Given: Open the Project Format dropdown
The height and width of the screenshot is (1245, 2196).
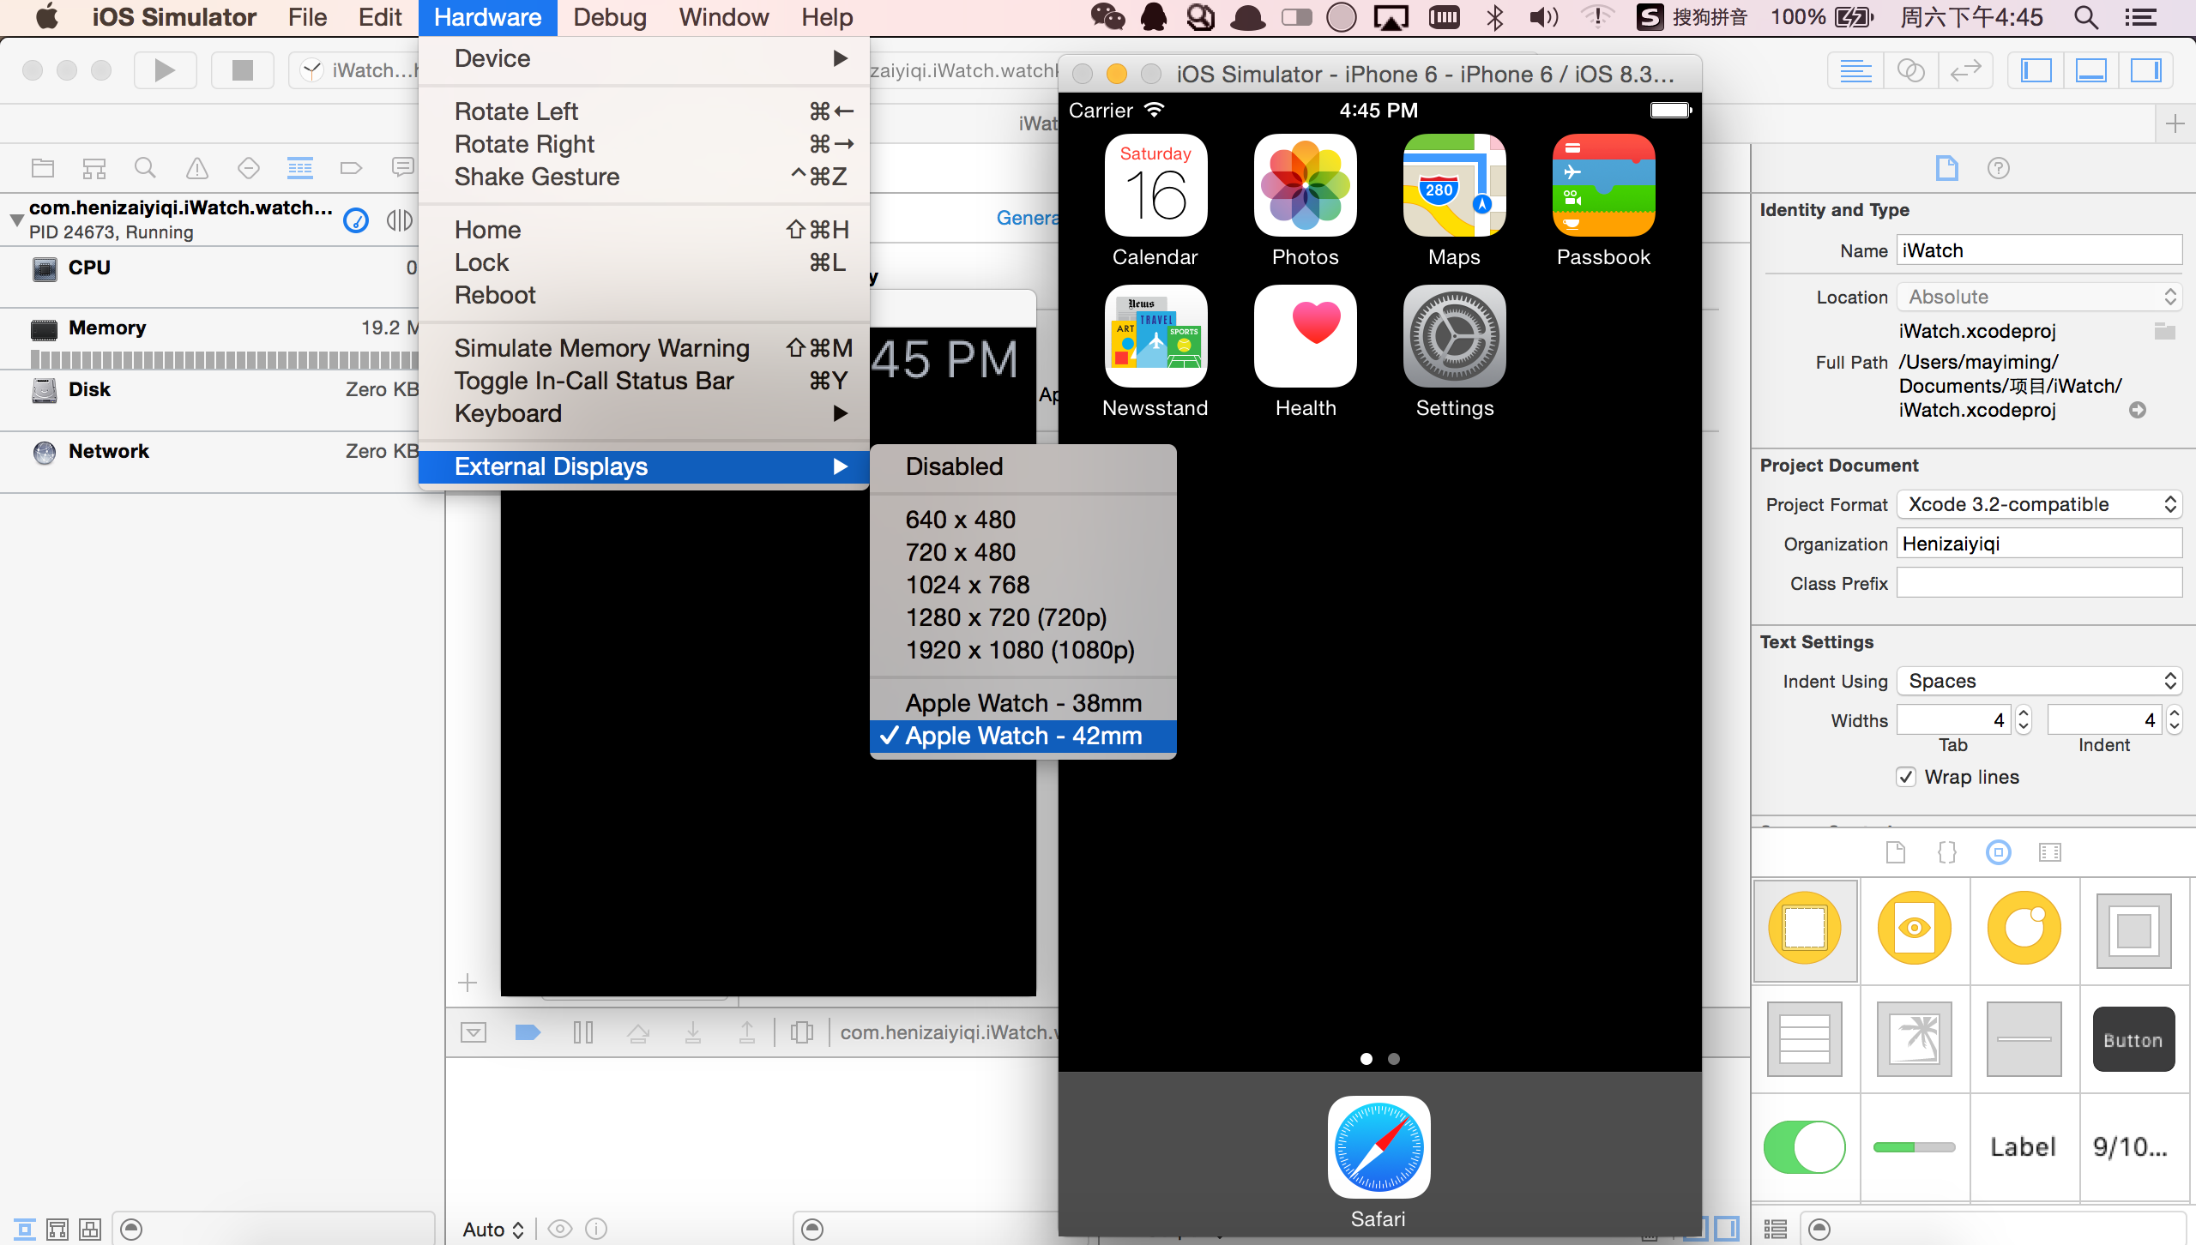Looking at the screenshot, I should [x=2039, y=504].
